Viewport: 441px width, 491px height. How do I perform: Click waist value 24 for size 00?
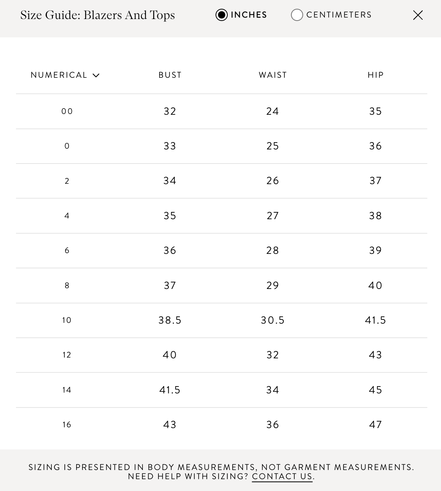coord(273,111)
